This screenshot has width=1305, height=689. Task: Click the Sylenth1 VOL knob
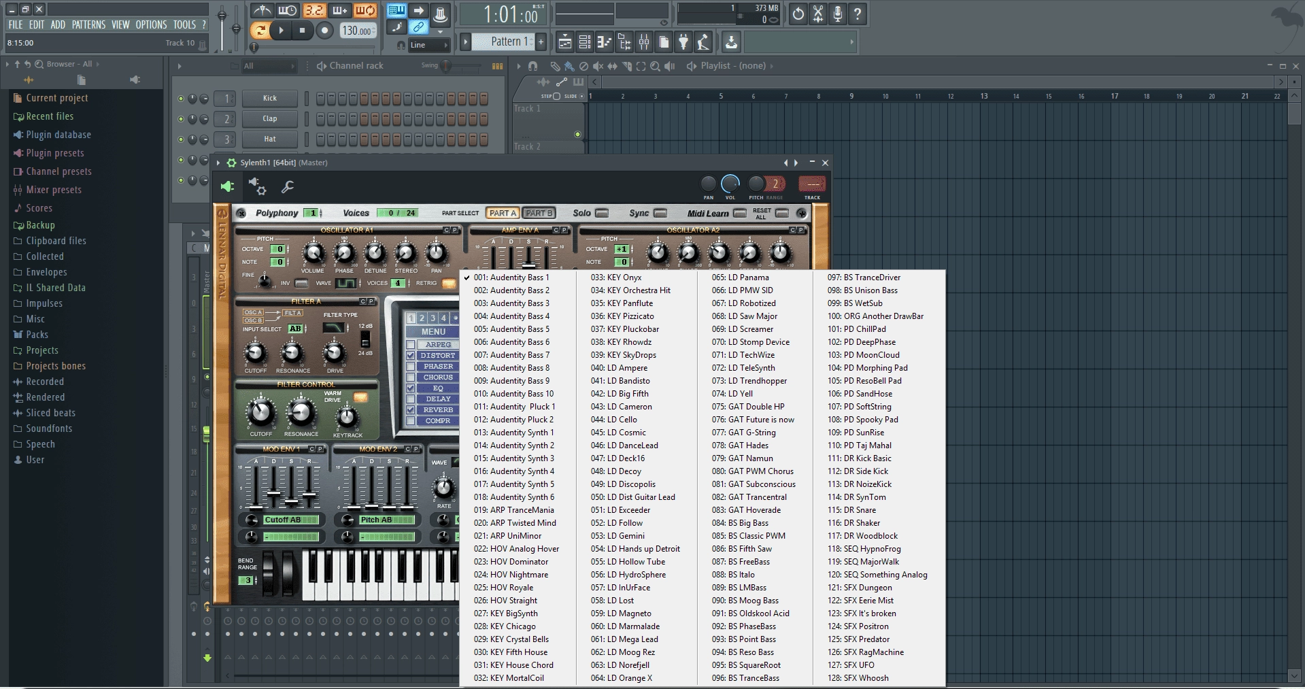point(730,184)
